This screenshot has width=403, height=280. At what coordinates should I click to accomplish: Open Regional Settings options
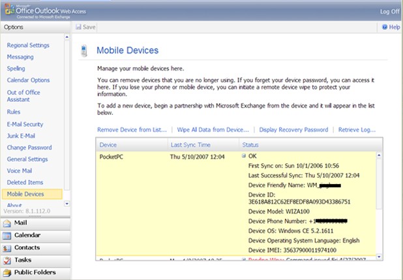(28, 45)
